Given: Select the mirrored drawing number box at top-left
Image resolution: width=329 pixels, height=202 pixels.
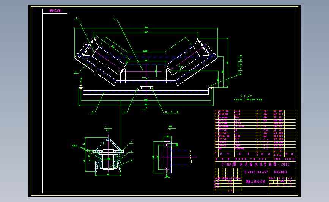Looking at the screenshot, I should (55, 11).
